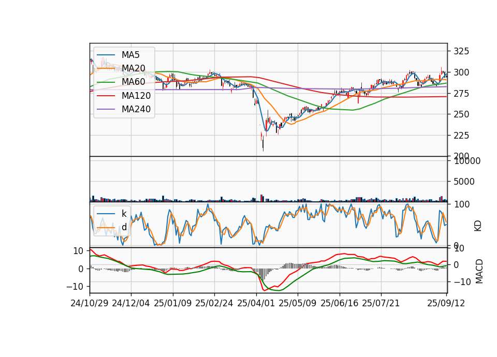Click the 100 KD axis label
Image resolution: width=497 pixels, height=357 pixels.
[461, 204]
